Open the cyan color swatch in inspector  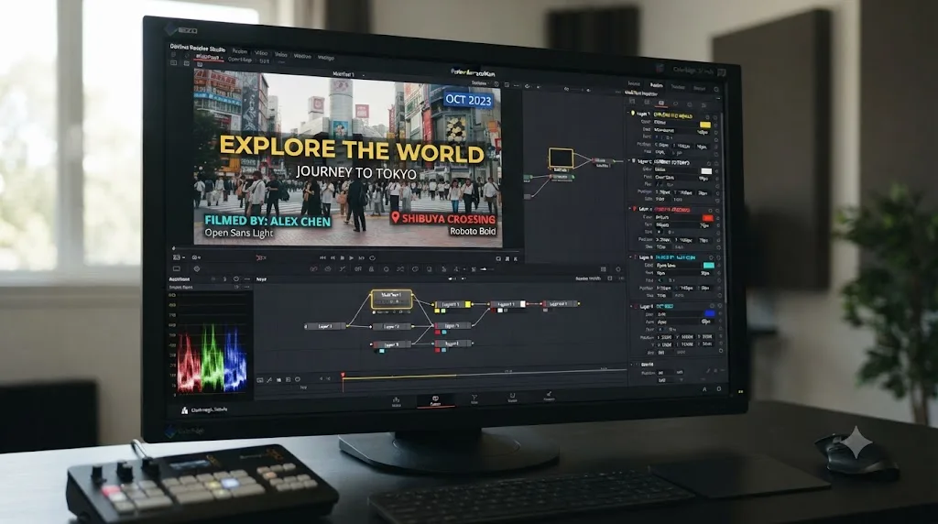click(x=708, y=266)
